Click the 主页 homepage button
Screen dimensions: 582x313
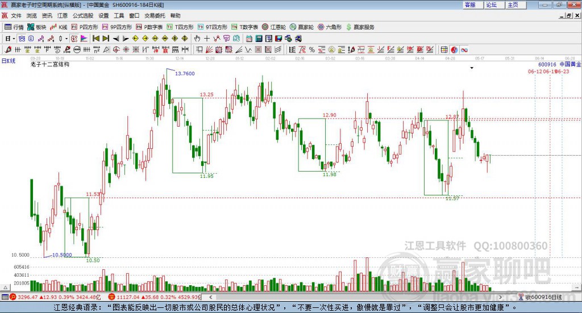click(x=516, y=5)
